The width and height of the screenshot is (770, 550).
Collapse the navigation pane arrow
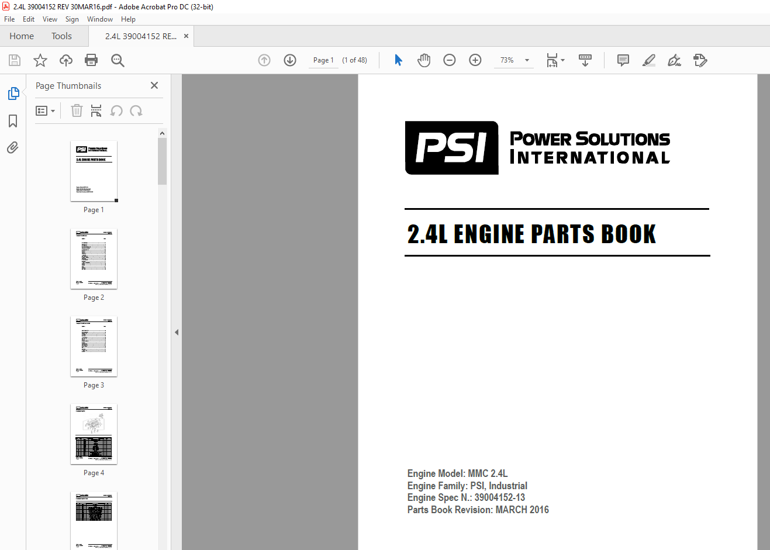pos(176,332)
